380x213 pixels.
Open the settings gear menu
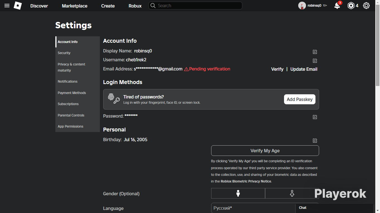click(366, 6)
